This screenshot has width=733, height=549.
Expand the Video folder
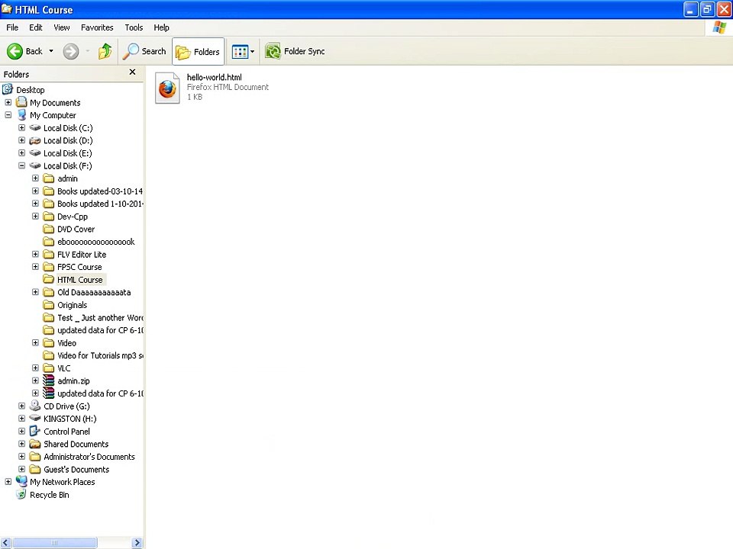point(35,342)
